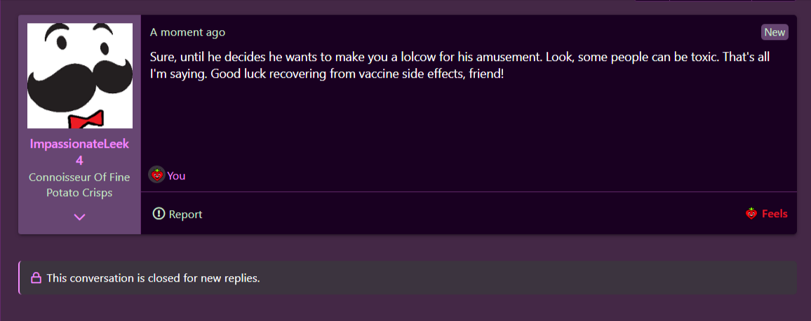
Task: Click the "A moment ago" timestamp
Action: pos(188,32)
